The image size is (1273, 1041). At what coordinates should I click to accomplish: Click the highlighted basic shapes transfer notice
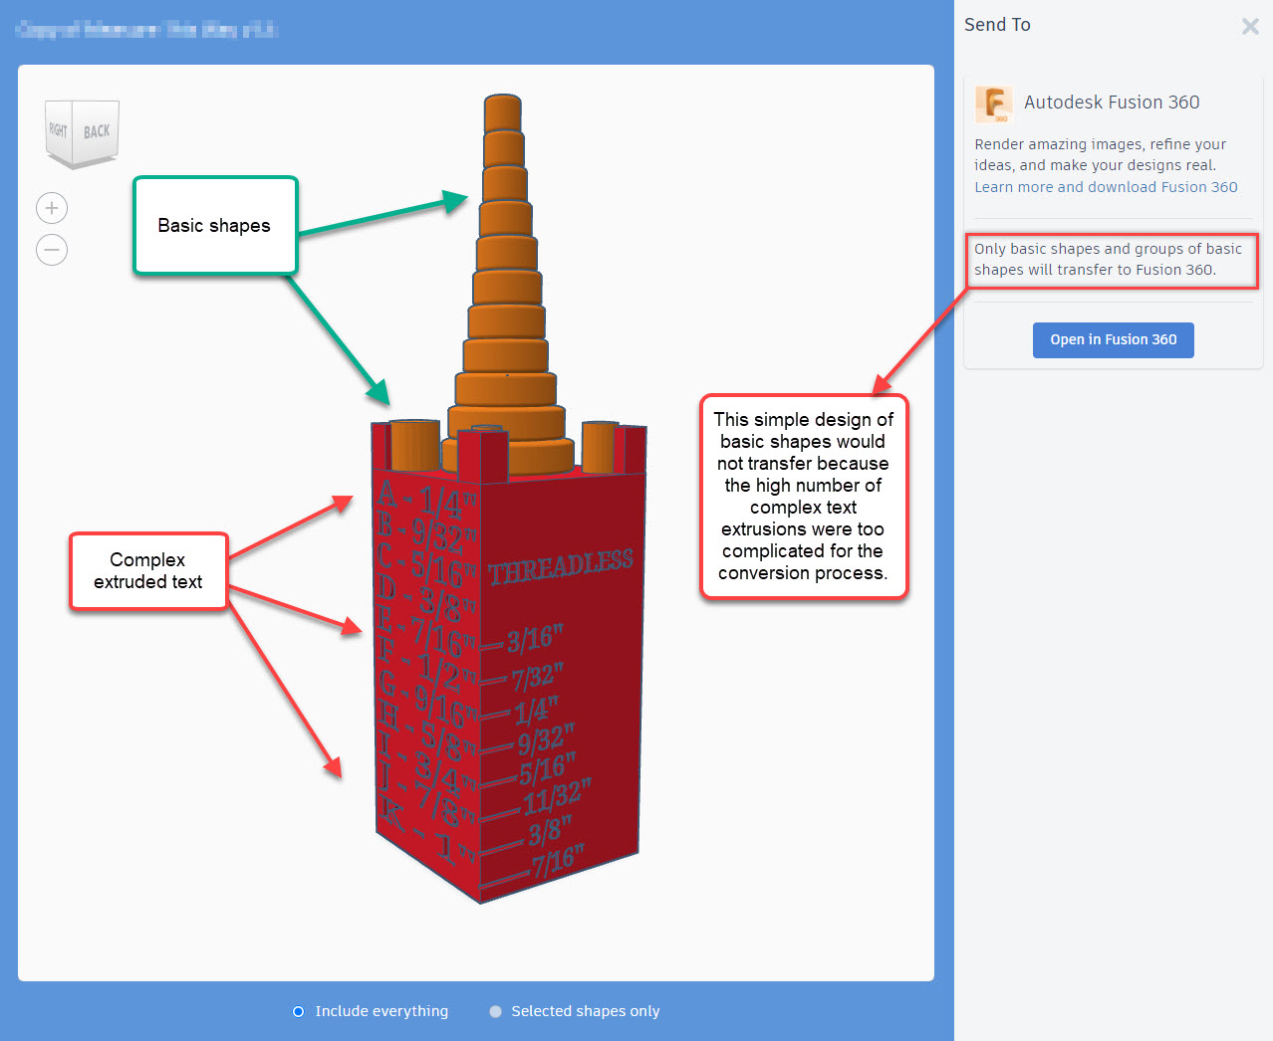pyautogui.click(x=1111, y=260)
